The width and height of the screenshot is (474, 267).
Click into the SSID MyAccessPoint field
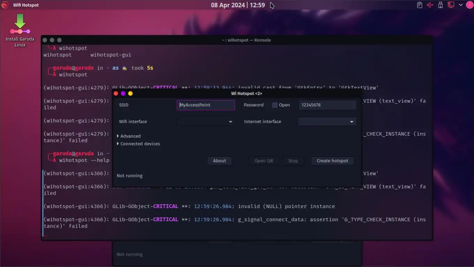coord(206,105)
